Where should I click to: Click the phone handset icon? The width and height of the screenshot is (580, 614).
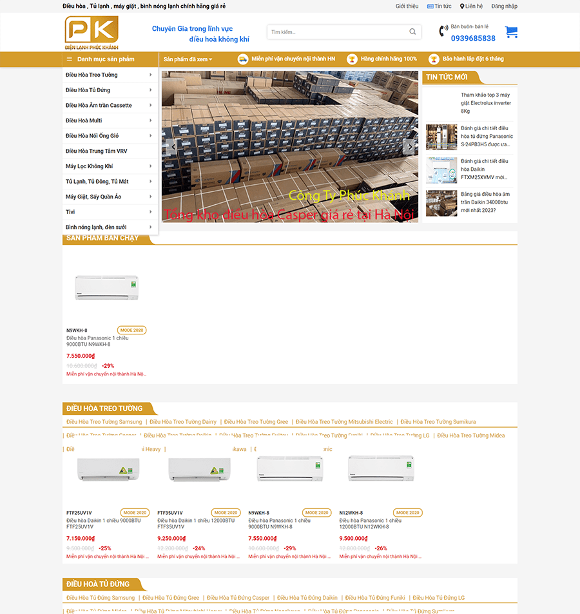coord(443,31)
